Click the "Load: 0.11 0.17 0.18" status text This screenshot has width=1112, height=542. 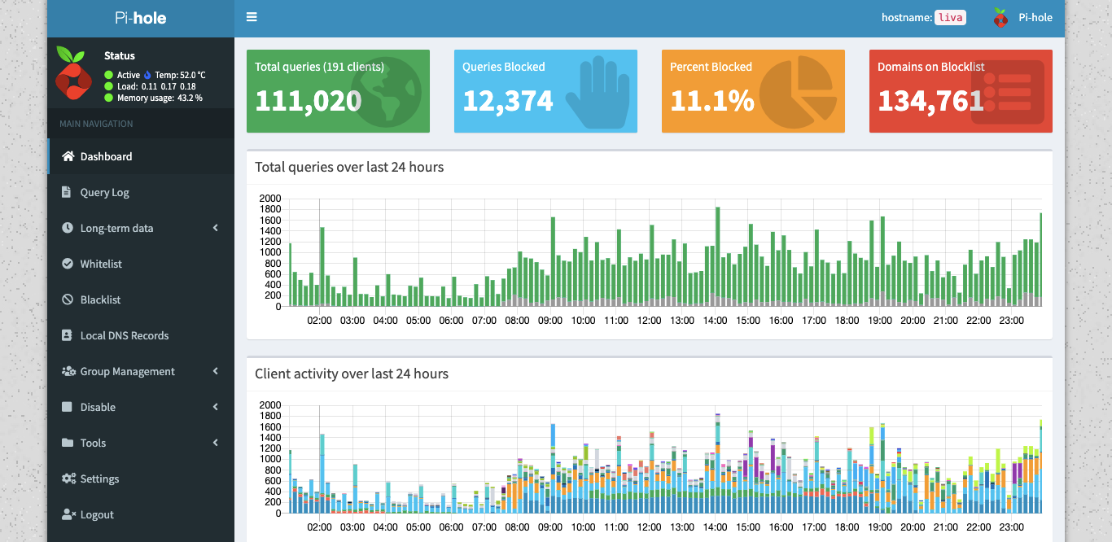point(156,86)
